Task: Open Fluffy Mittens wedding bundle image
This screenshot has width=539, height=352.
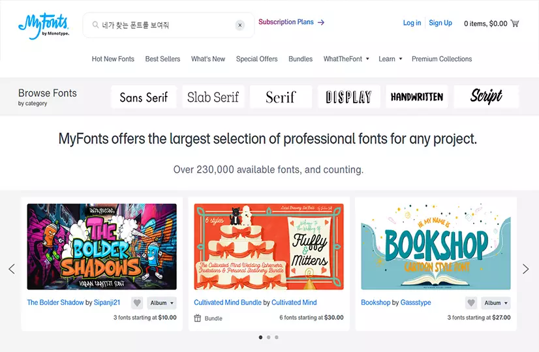Action: [269, 246]
